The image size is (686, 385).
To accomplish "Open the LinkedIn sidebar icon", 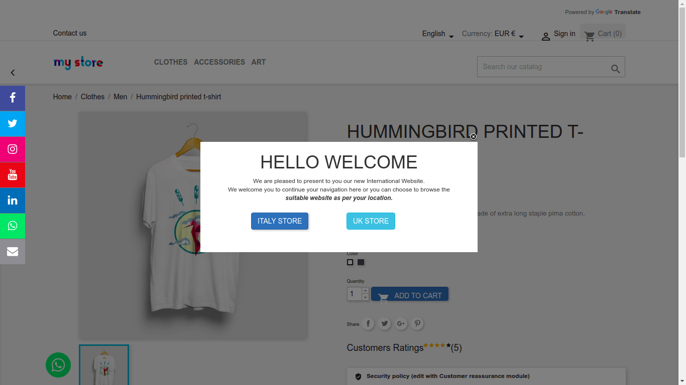I will point(13,201).
